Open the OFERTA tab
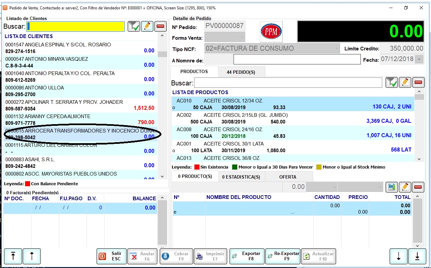This screenshot has height=268, width=431. [288, 177]
